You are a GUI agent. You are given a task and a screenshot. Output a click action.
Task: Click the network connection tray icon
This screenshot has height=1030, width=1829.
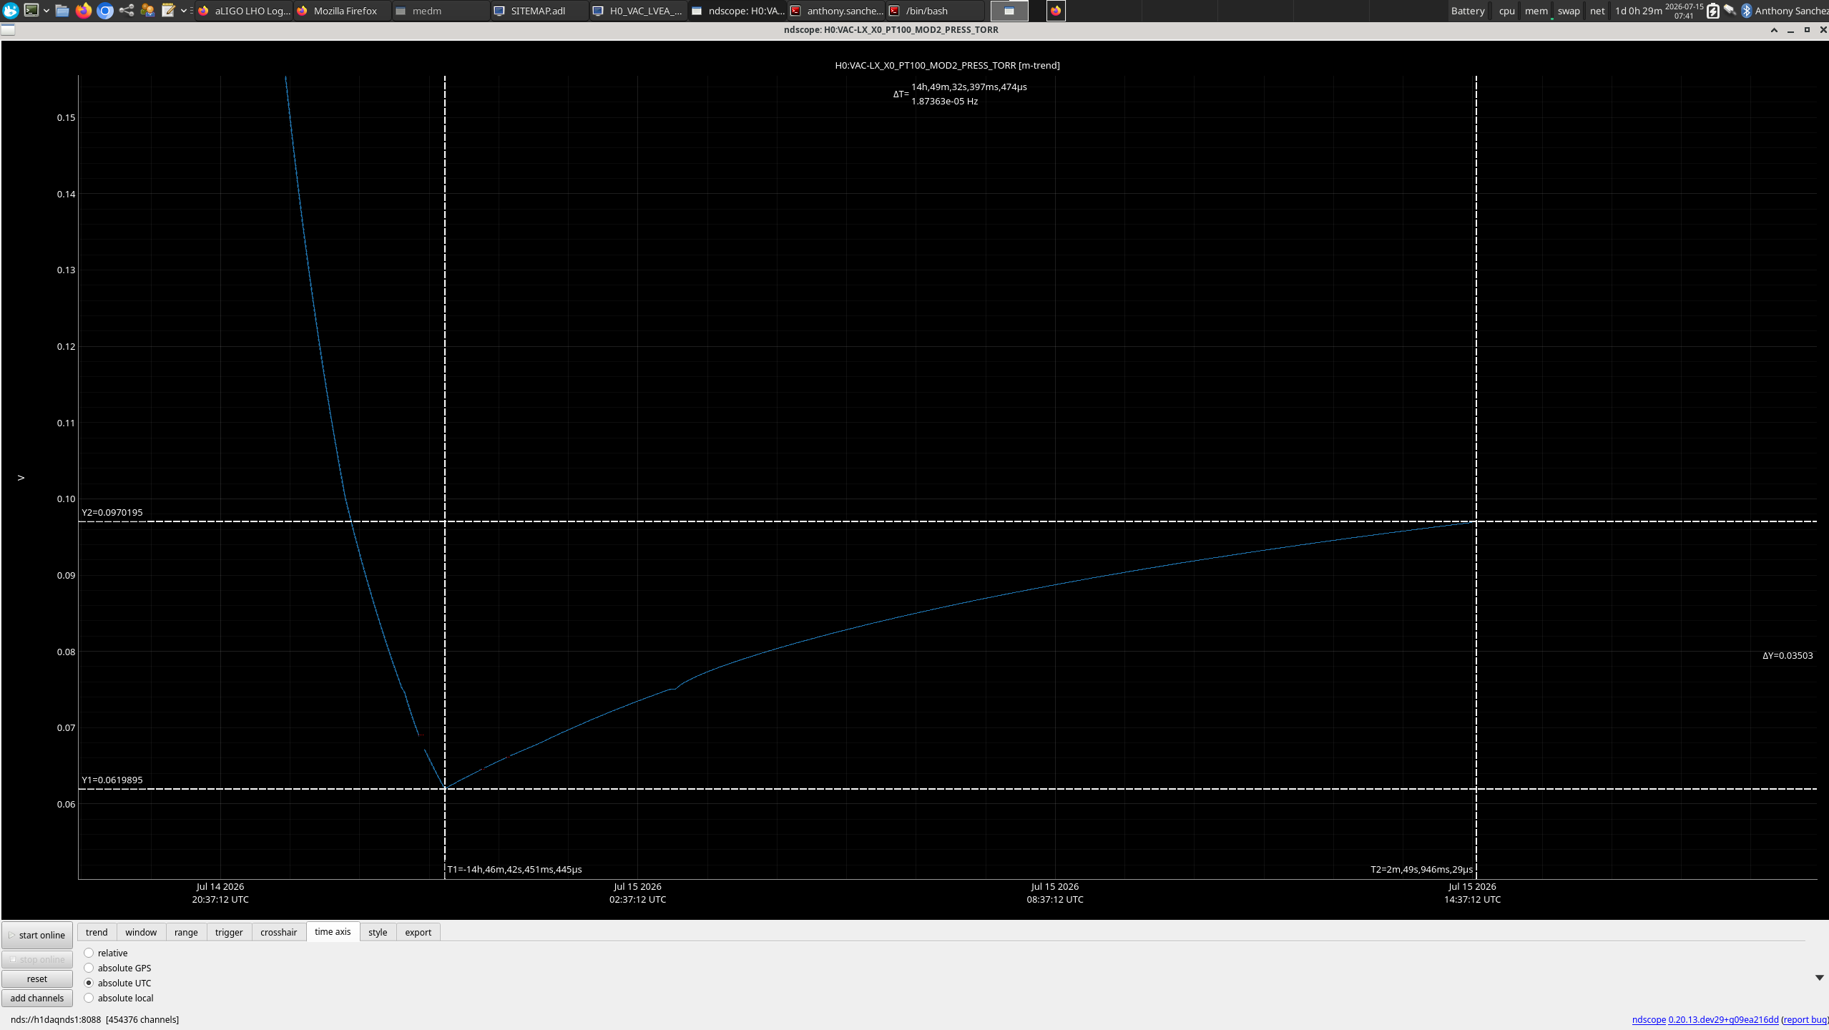(x=1730, y=11)
